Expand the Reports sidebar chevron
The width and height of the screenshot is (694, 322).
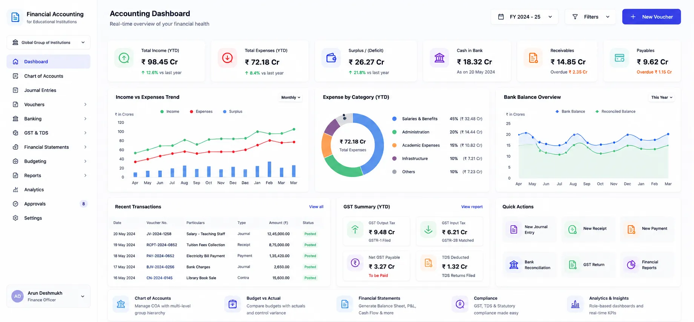85,175
